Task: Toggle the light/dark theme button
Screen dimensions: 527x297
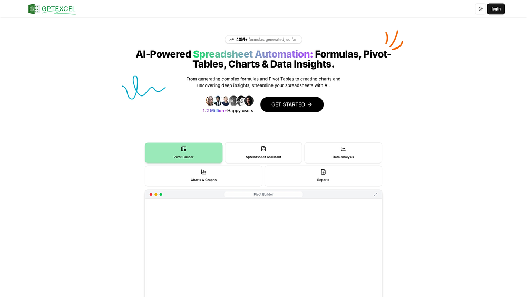Action: click(x=480, y=9)
